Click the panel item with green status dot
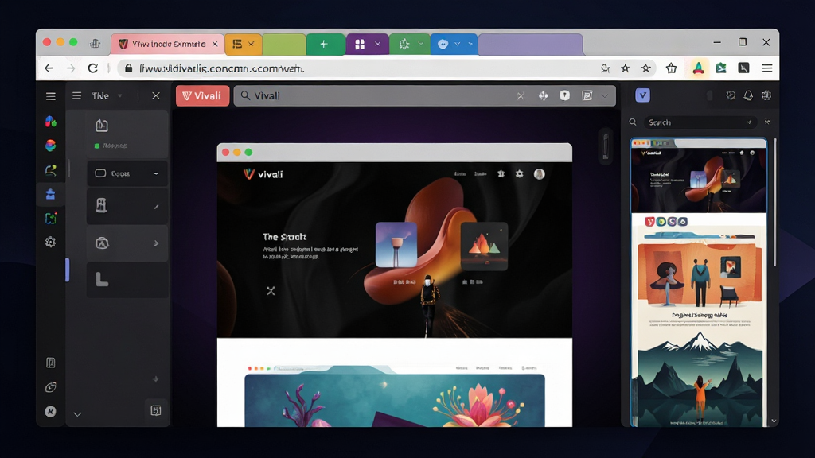815x458 pixels. pos(127,134)
